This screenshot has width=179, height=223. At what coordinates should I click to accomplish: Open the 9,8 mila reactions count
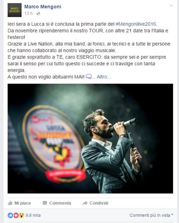[x=33, y=215]
